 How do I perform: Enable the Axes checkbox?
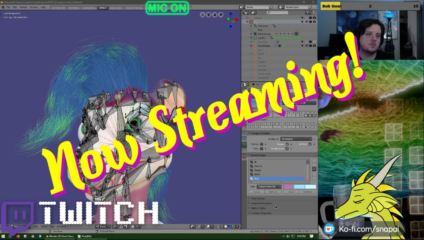pos(261,148)
